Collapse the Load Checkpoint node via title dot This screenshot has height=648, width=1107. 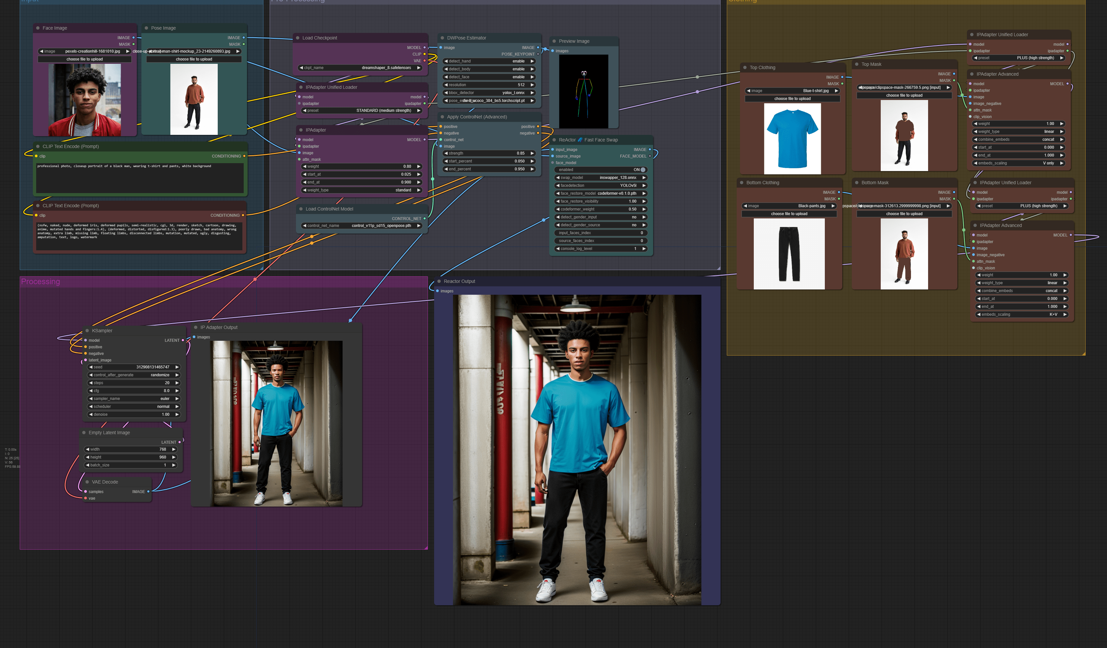pyautogui.click(x=297, y=38)
